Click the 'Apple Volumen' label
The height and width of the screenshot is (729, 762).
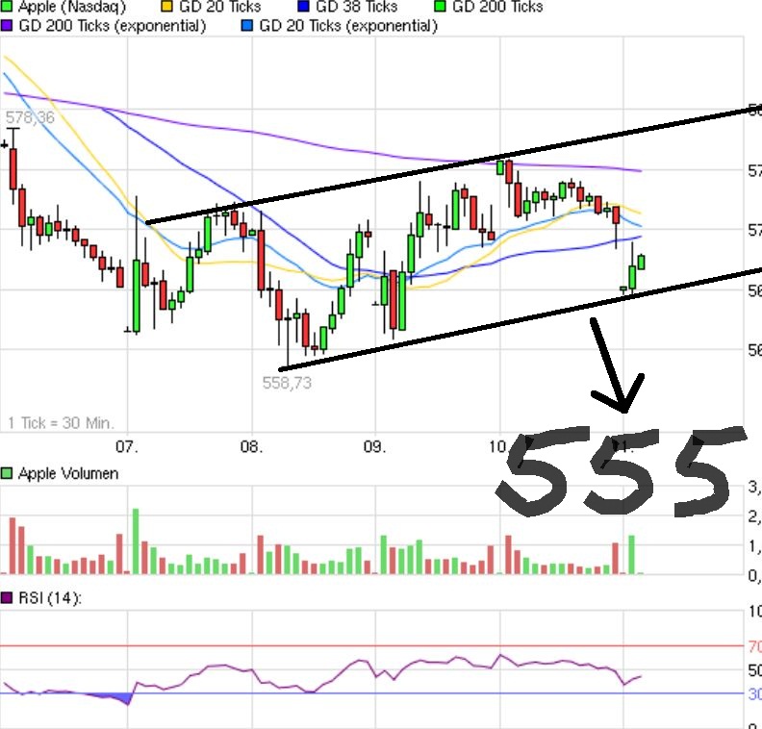click(x=68, y=473)
